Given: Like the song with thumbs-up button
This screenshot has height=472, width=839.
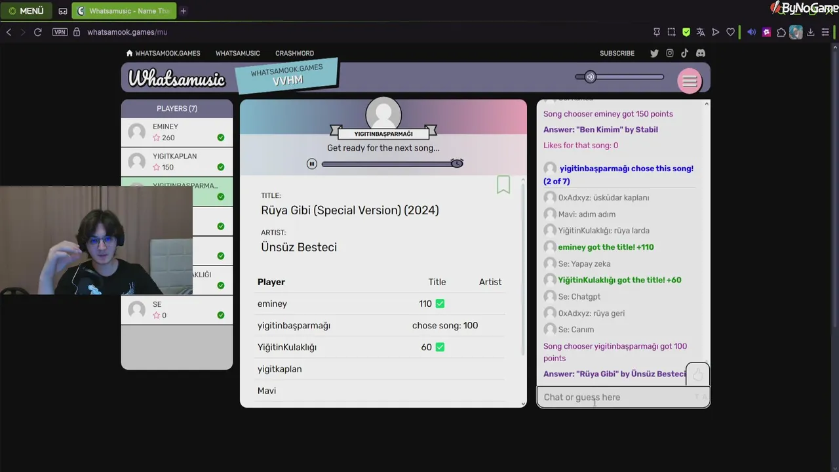Looking at the screenshot, I should (697, 375).
